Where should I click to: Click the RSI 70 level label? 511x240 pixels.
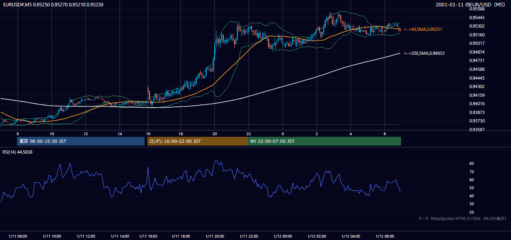(471, 172)
